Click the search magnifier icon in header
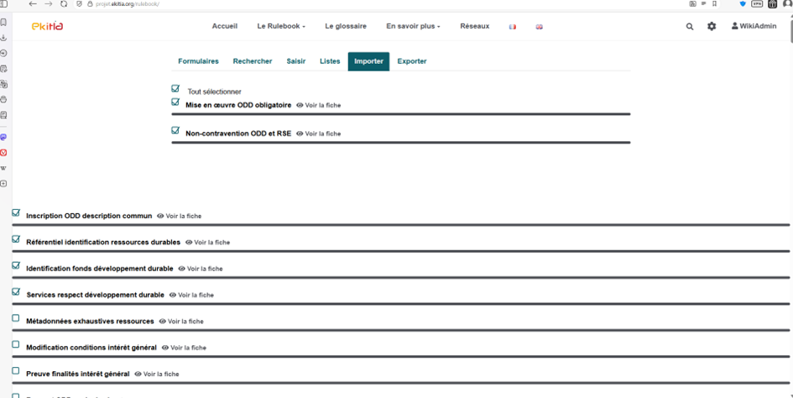The height and width of the screenshot is (398, 793). (690, 27)
